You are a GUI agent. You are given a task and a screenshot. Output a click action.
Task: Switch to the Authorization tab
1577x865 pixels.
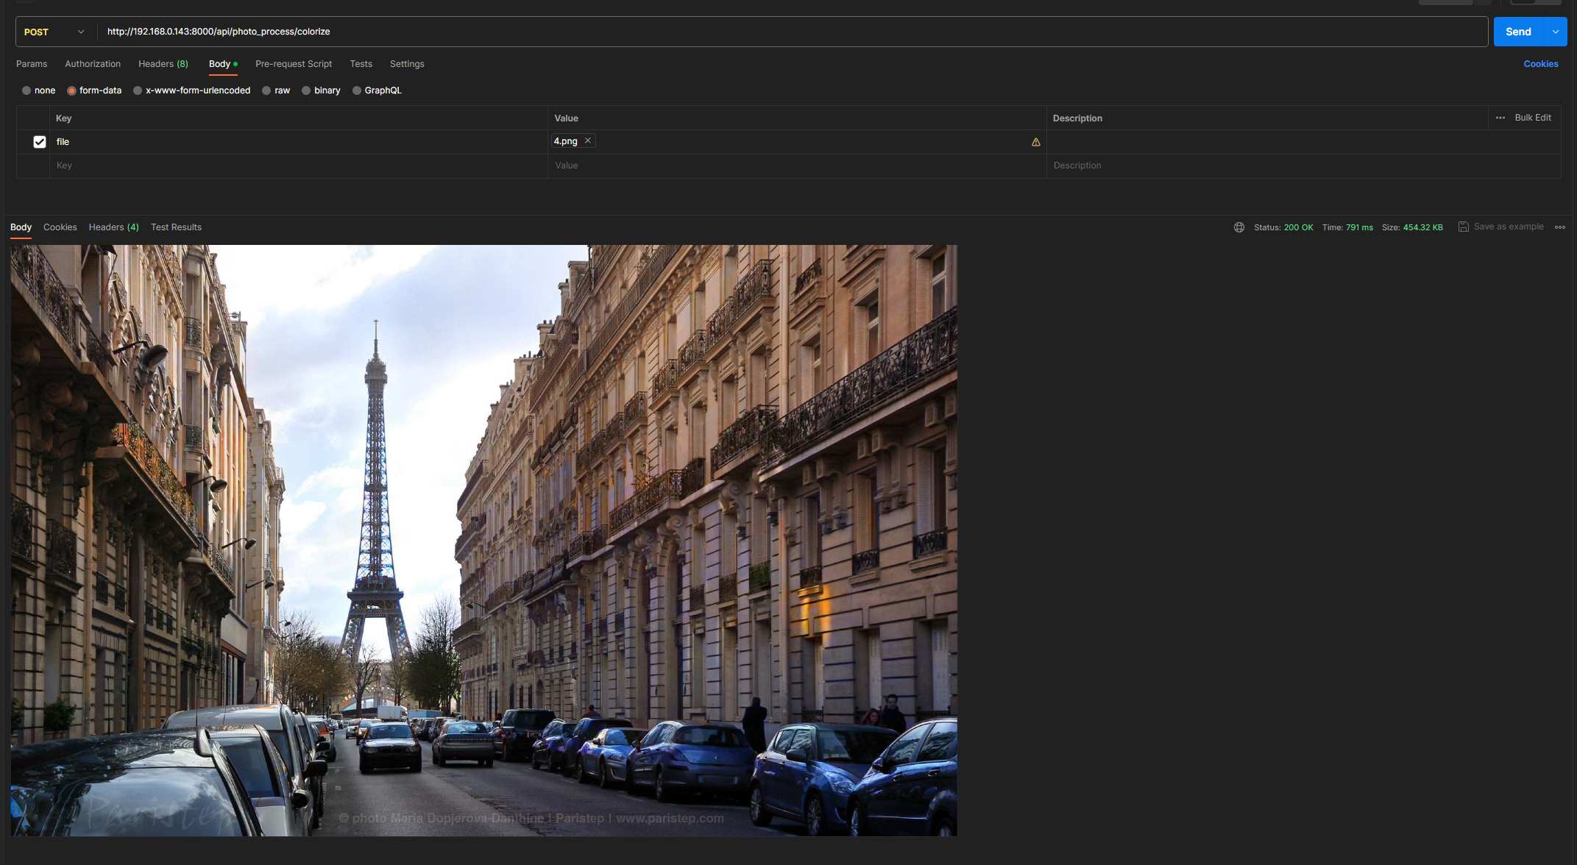[x=93, y=64]
